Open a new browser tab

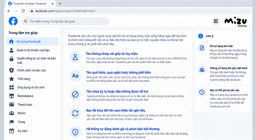click(60, 4)
